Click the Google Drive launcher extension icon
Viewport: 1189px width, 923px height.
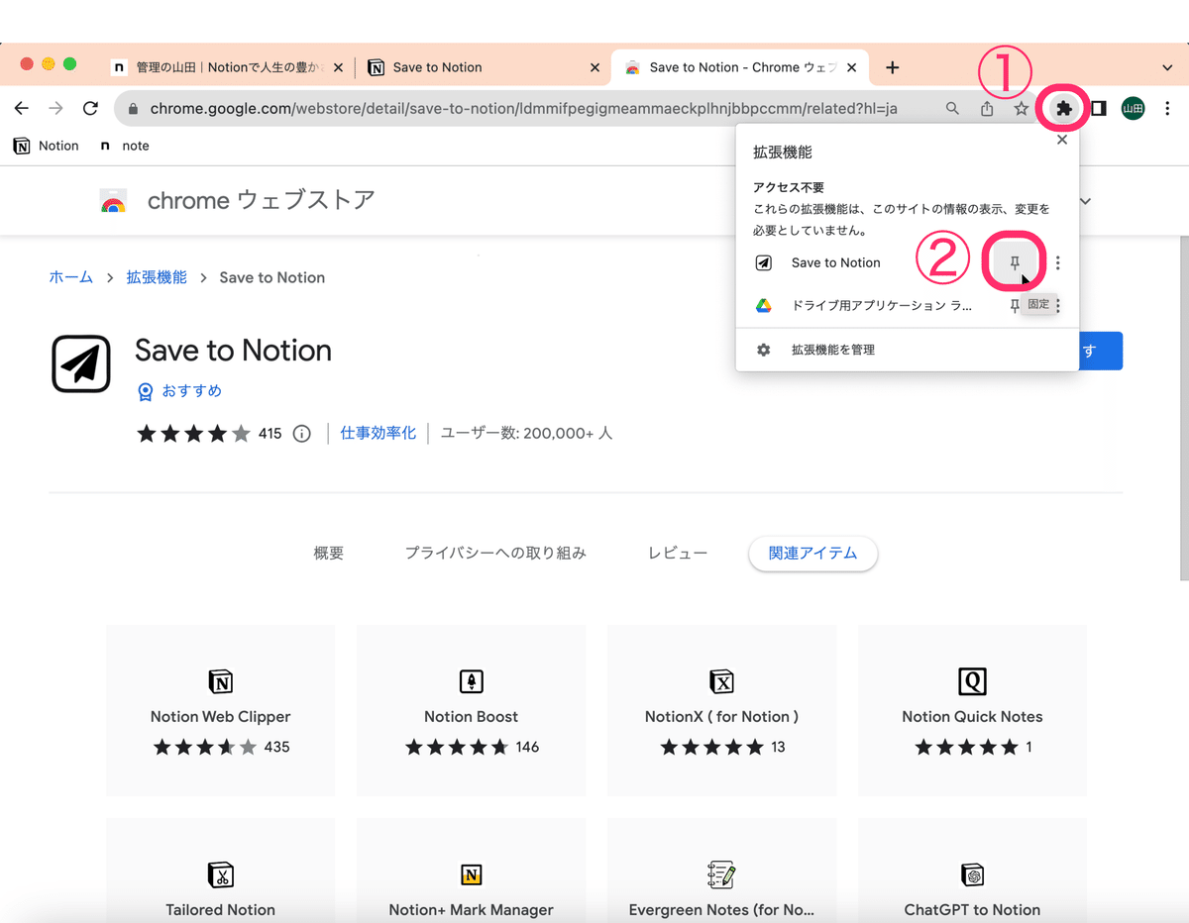pos(763,305)
